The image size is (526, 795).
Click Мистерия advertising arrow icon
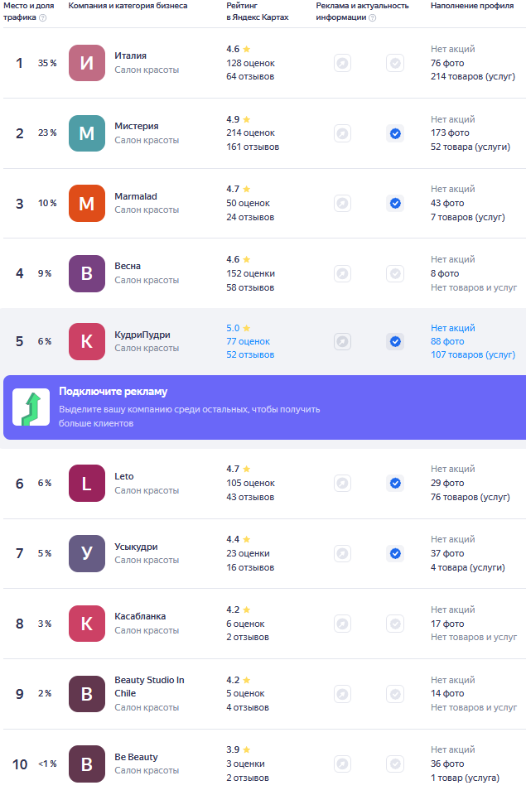coord(342,133)
